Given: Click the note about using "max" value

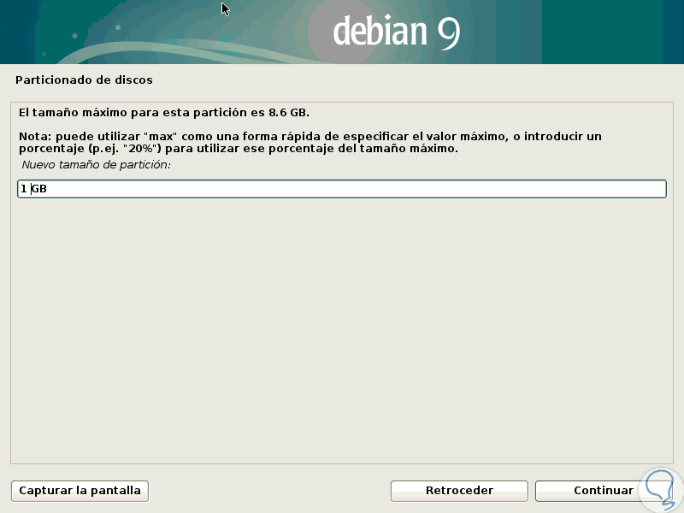Looking at the screenshot, I should pyautogui.click(x=310, y=143).
